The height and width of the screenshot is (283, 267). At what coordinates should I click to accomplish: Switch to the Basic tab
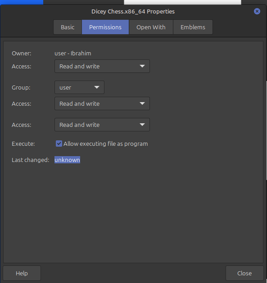tap(68, 27)
